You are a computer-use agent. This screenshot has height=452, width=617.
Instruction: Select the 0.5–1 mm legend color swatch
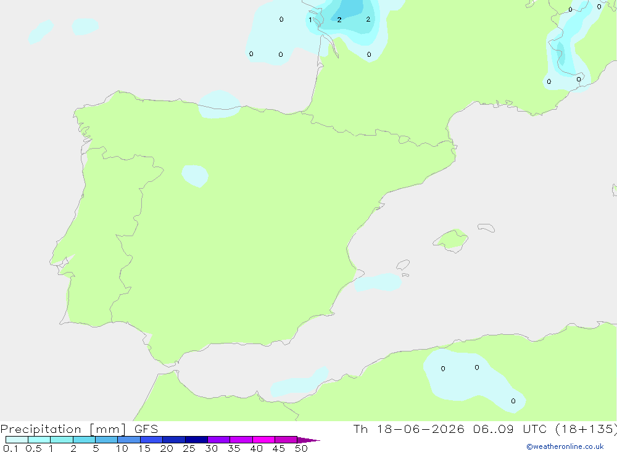[x=39, y=440]
